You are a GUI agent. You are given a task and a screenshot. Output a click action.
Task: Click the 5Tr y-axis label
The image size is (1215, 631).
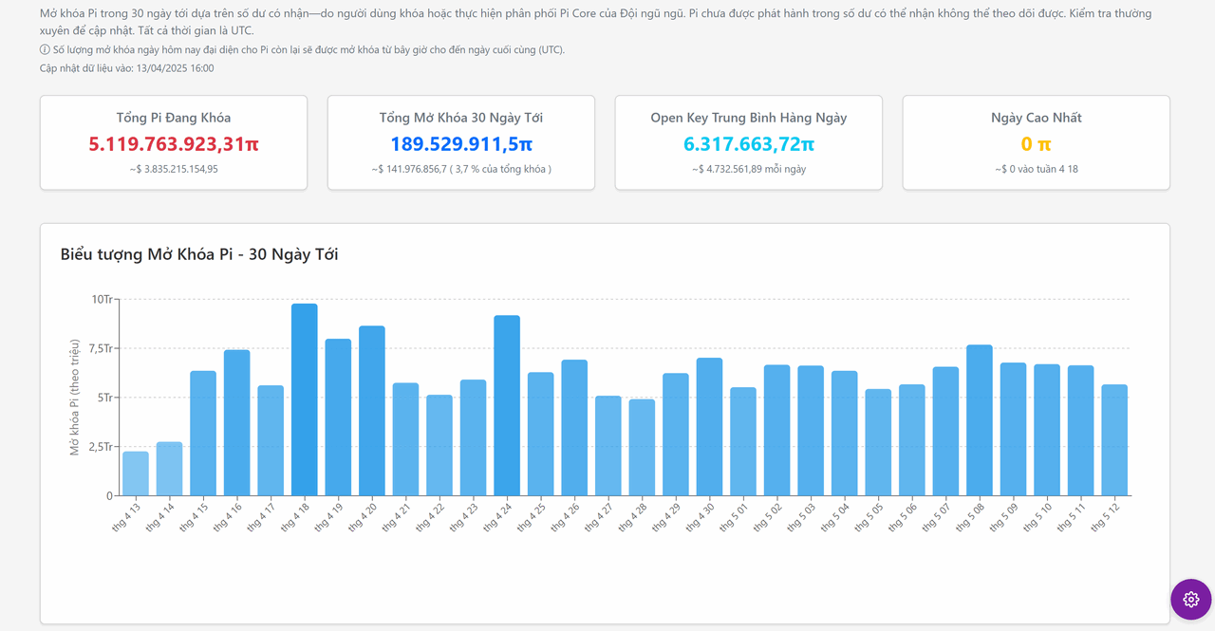point(105,398)
